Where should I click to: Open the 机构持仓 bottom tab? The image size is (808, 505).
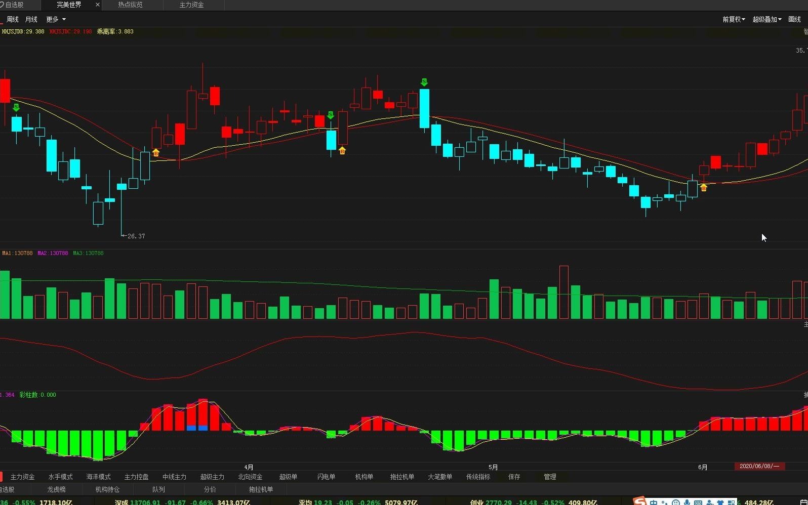(x=107, y=489)
